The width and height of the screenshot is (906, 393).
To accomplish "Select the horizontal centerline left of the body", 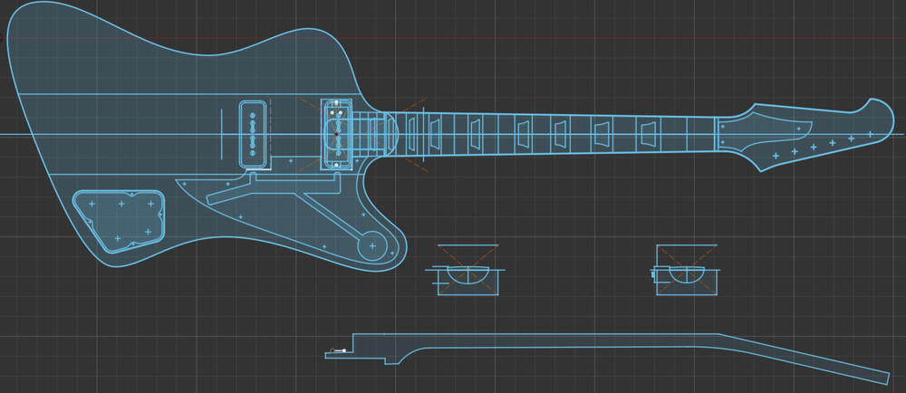I will (x=5, y=134).
